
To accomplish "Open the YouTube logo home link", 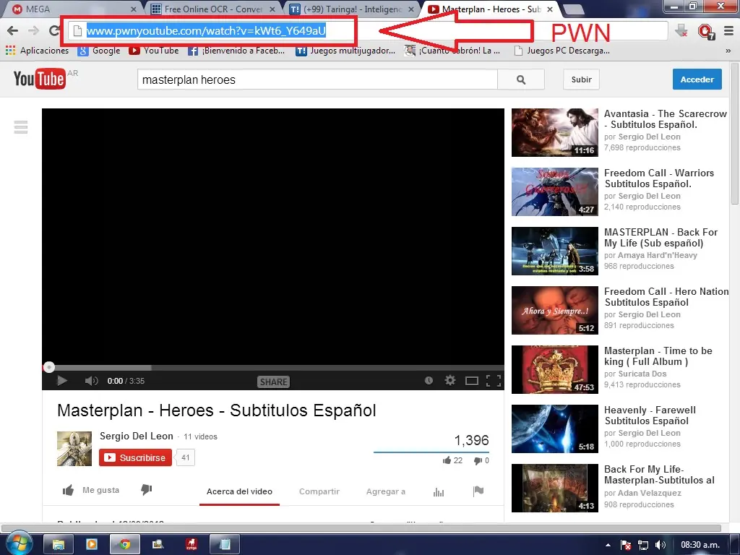I will 39,79.
